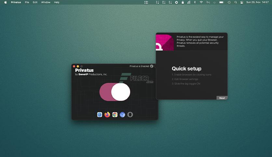Enable the Google Chrome browser icon
This screenshot has height=157, width=272.
[115, 115]
